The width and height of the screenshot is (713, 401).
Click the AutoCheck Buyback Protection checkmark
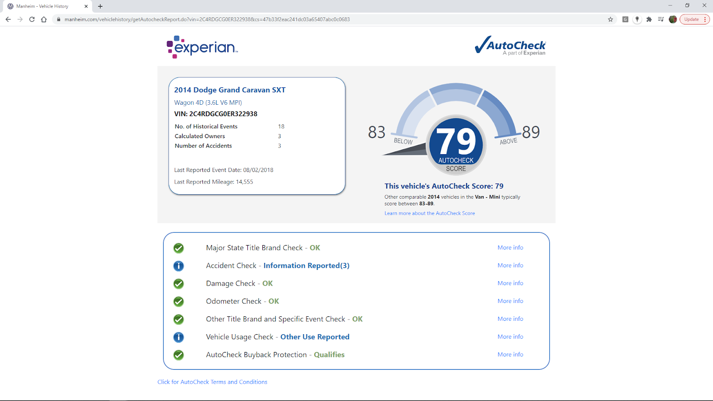(x=179, y=355)
